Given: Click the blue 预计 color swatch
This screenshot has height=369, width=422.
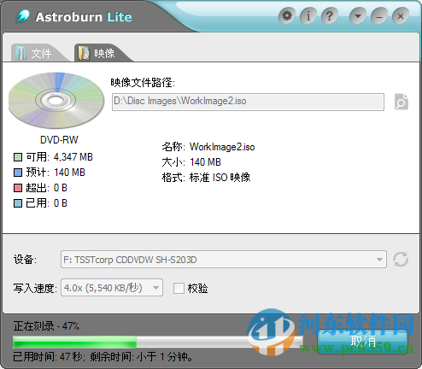Looking at the screenshot, I should coord(18,173).
